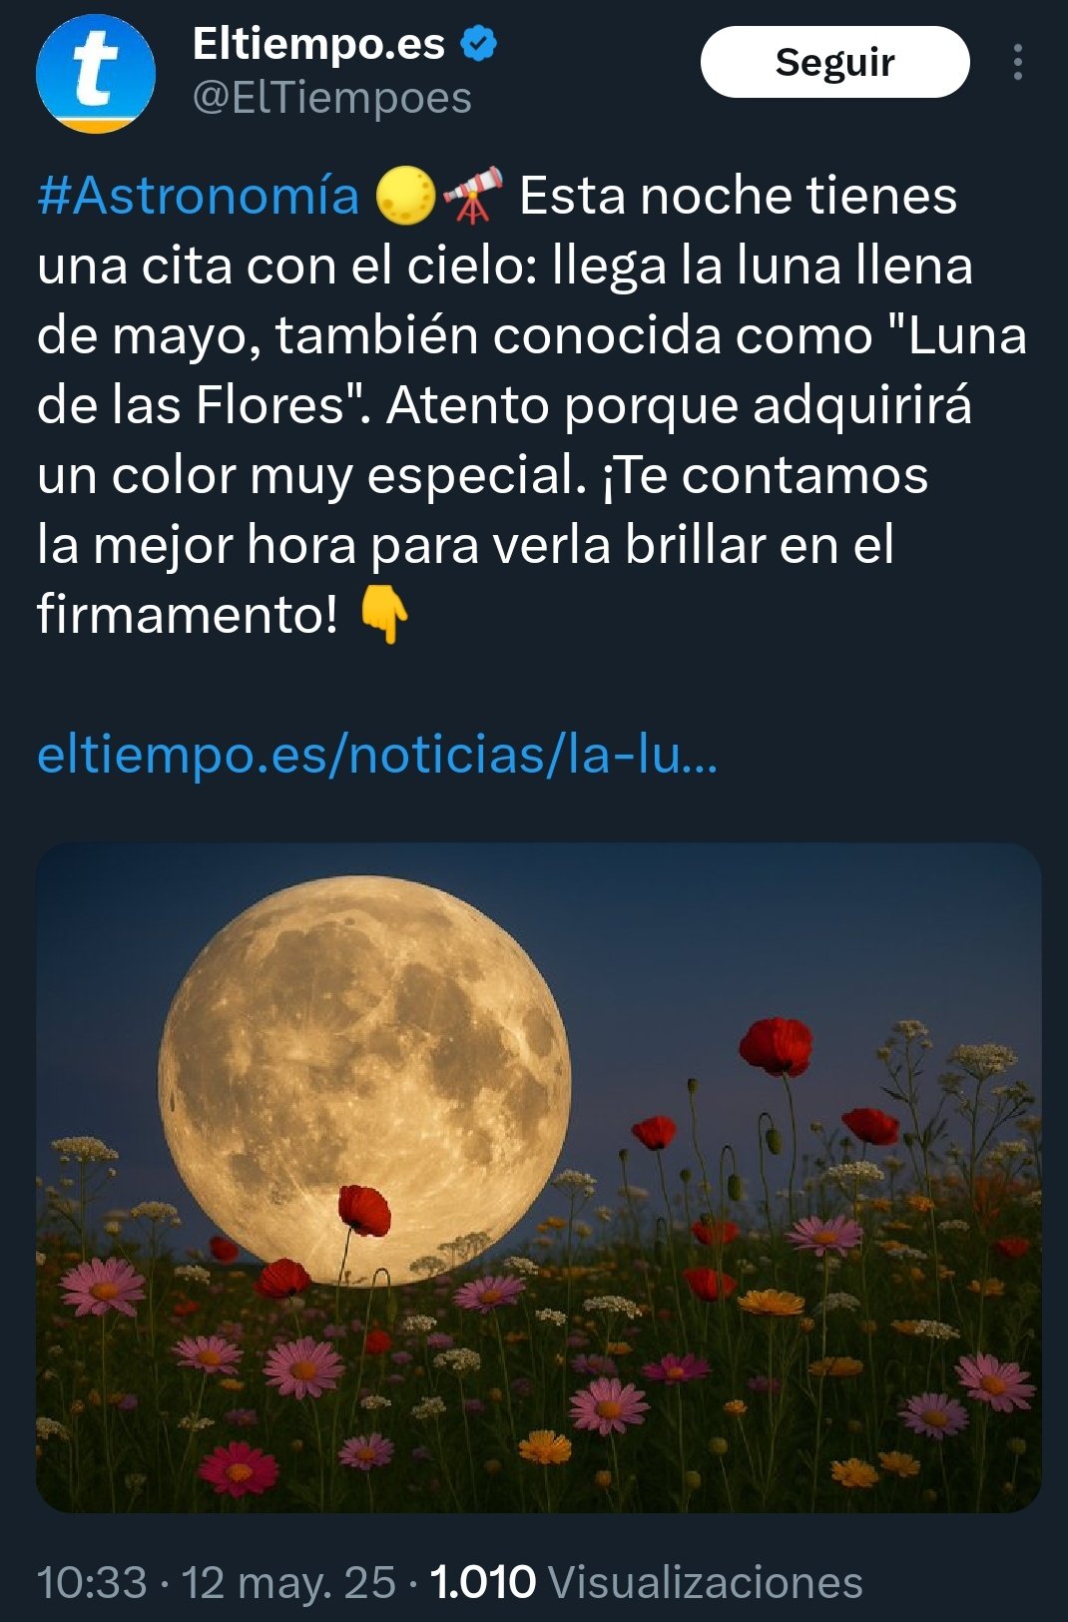Open the @ElTiempoes handle
The height and width of the screenshot is (1622, 1068).
(331, 98)
